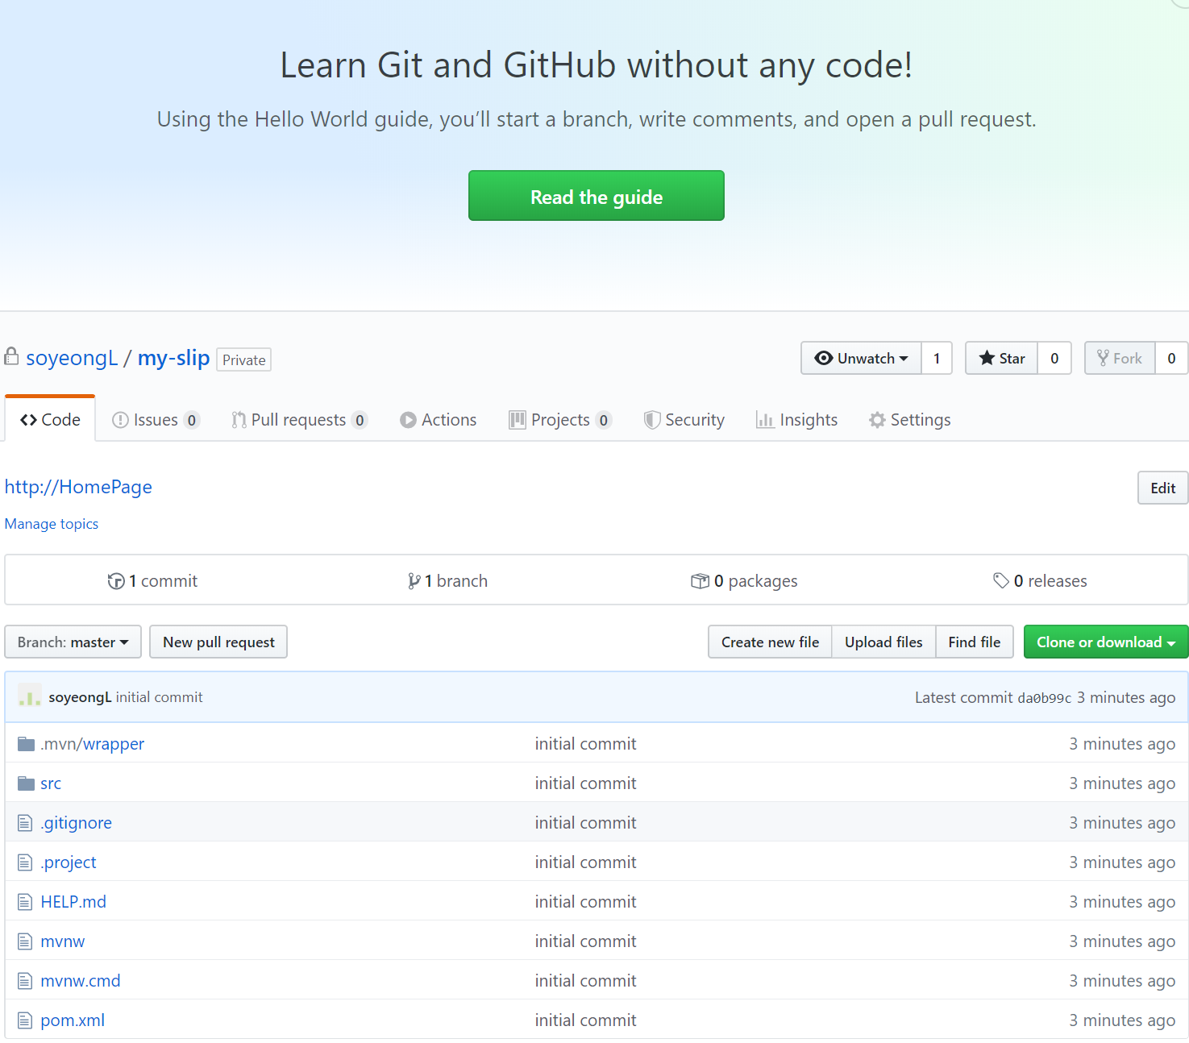Click the Find file button
The image size is (1189, 1043).
tap(975, 642)
